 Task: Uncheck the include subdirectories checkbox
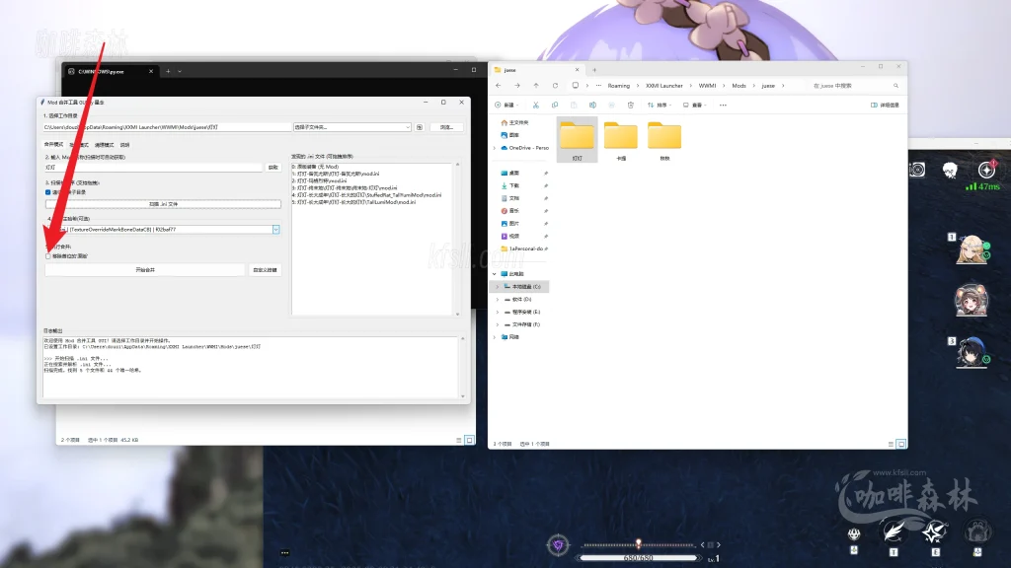point(47,192)
